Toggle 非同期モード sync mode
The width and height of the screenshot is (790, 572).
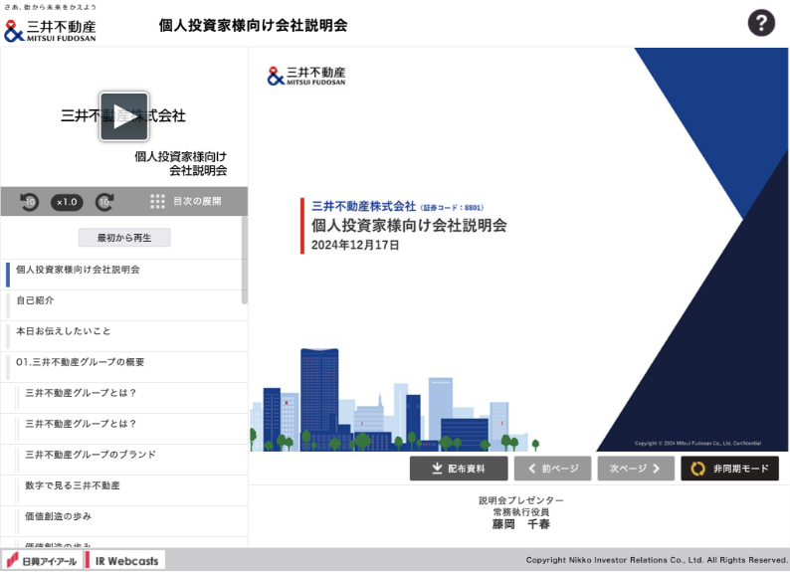tap(729, 469)
